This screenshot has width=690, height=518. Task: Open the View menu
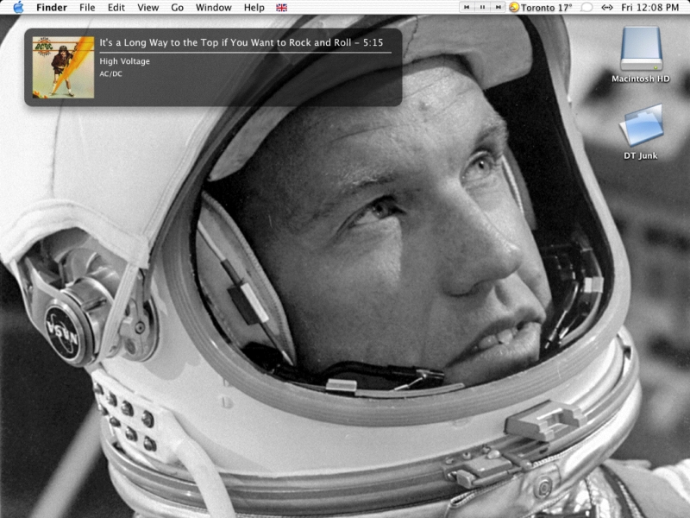[x=148, y=7]
